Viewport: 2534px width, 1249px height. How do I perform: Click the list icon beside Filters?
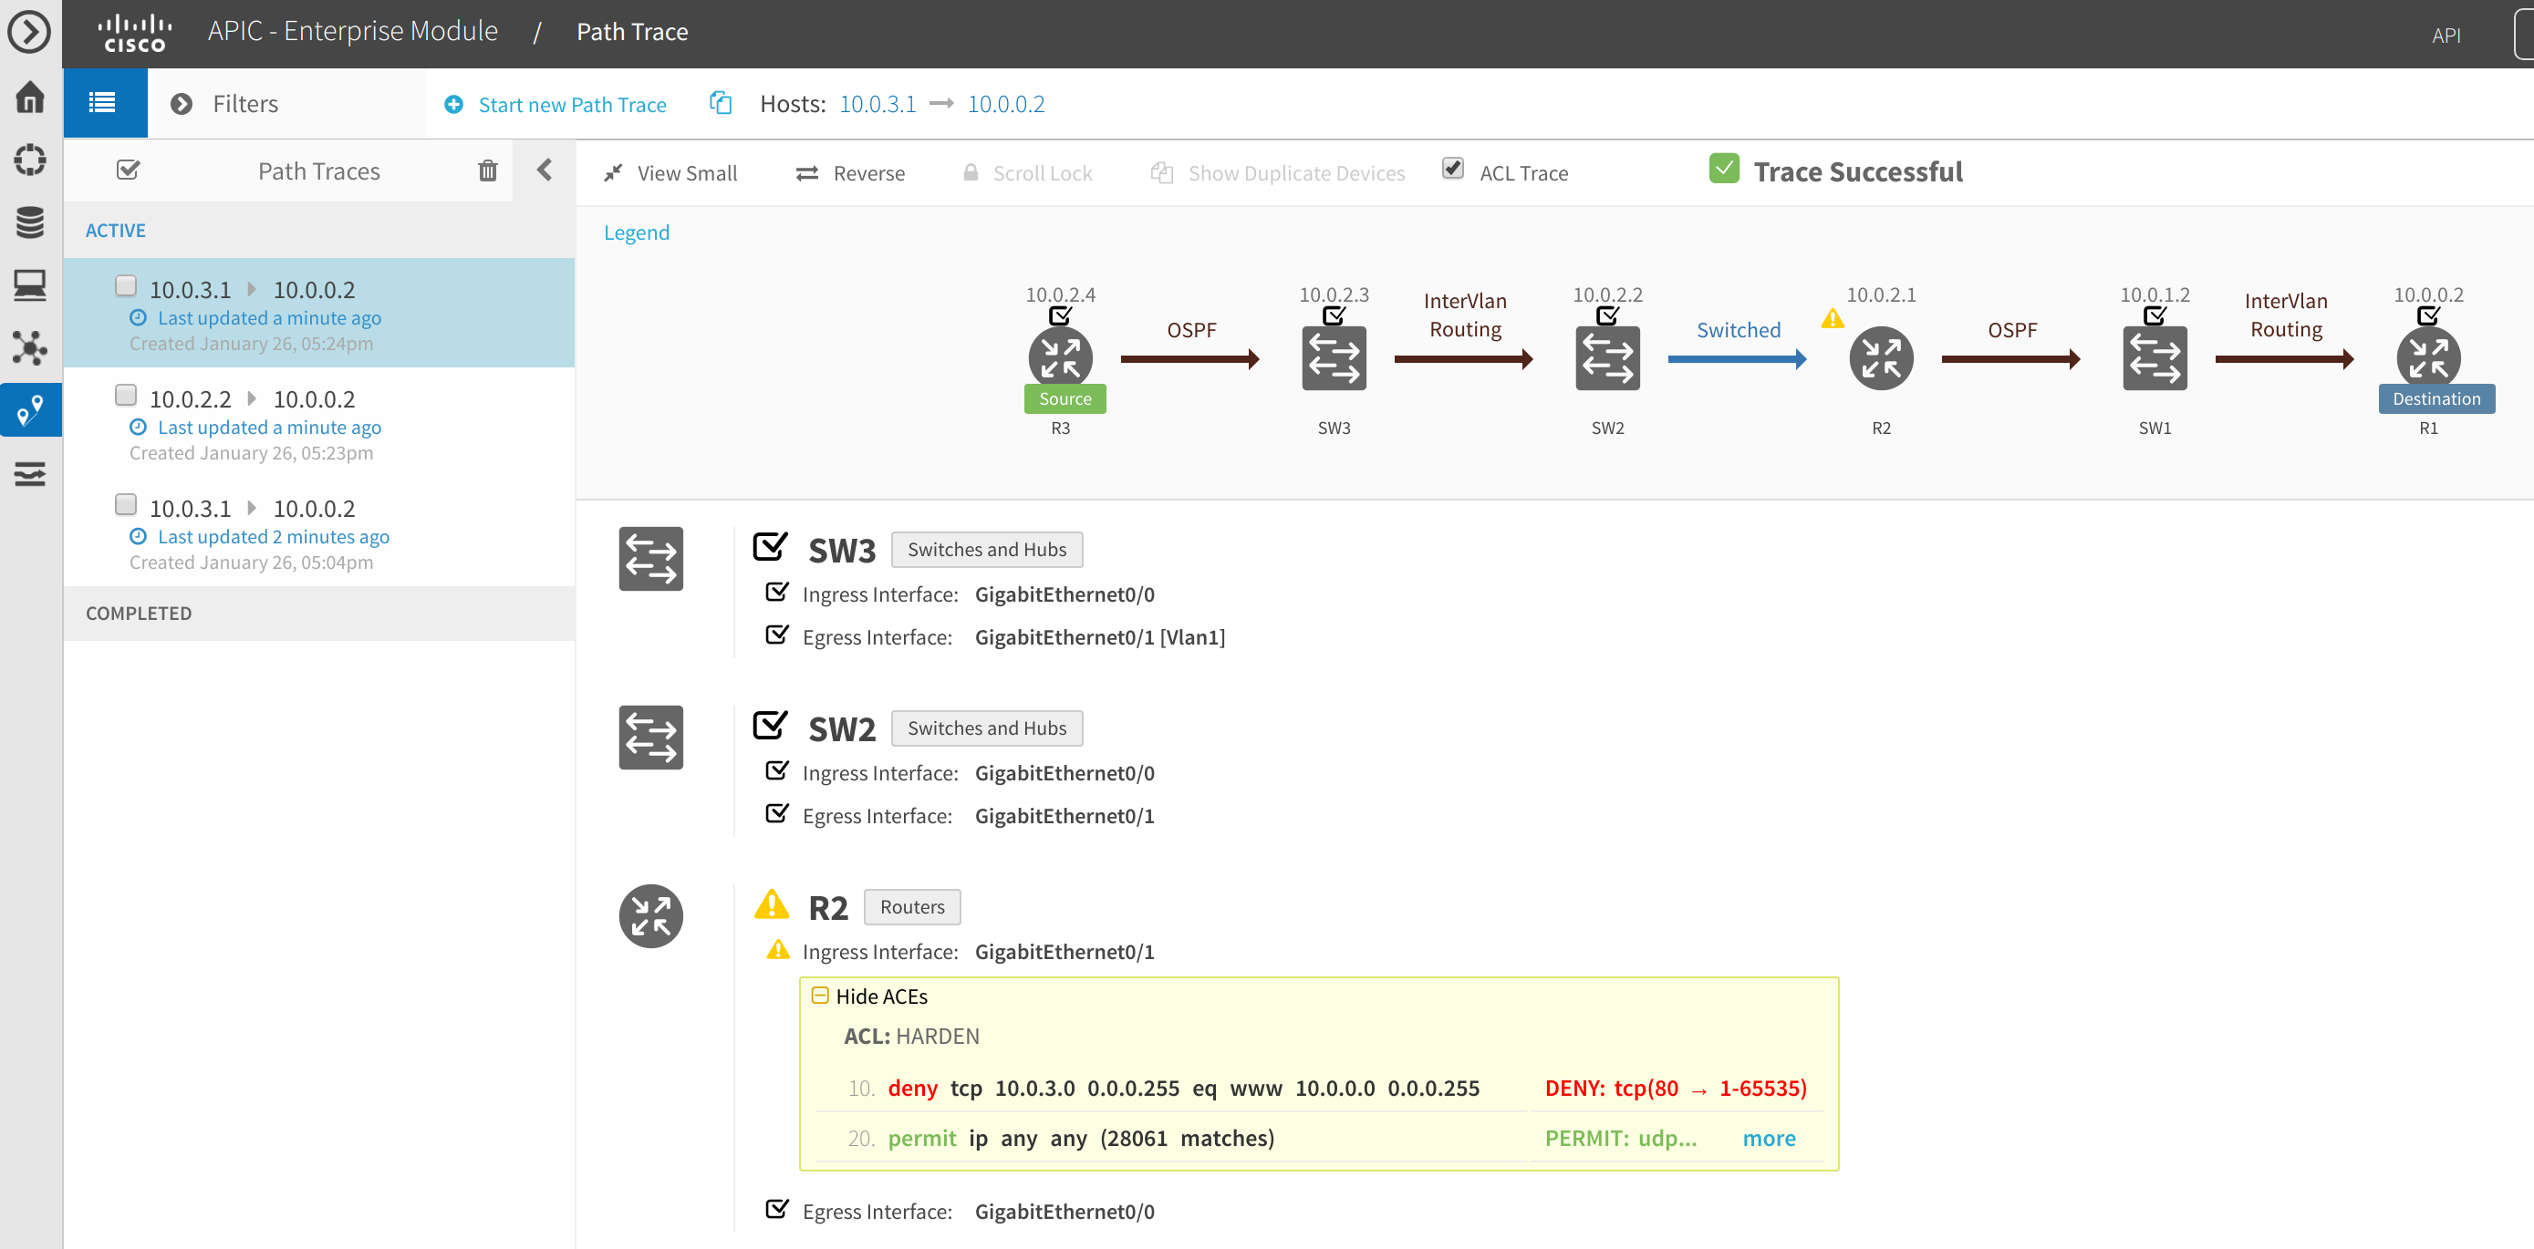pyautogui.click(x=104, y=102)
